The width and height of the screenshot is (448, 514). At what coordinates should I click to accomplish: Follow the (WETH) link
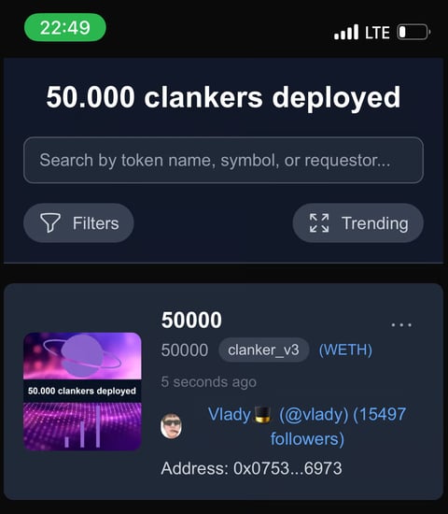tap(345, 350)
